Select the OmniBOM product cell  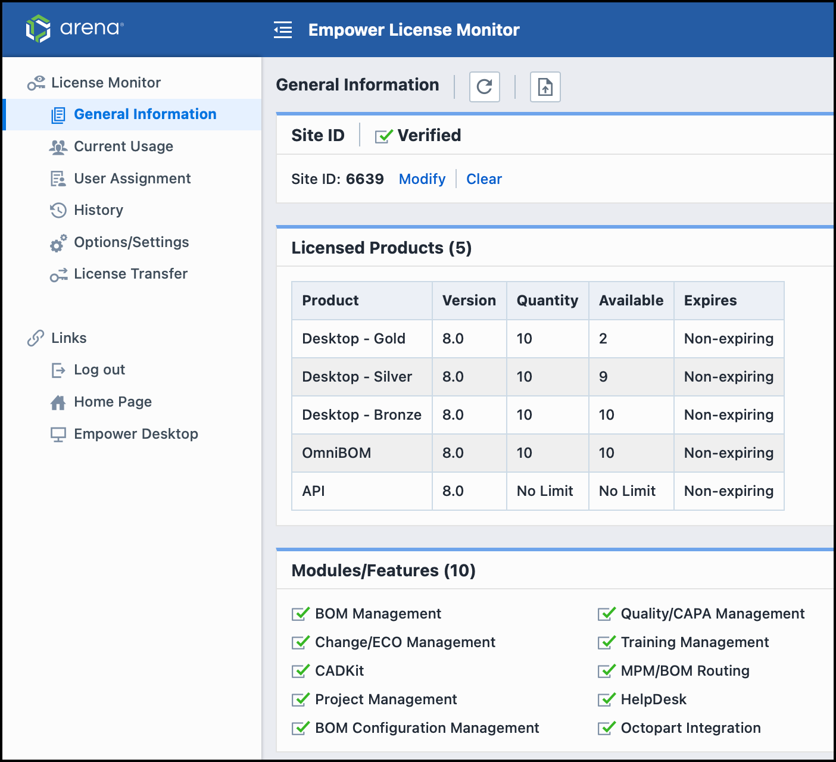click(x=362, y=453)
